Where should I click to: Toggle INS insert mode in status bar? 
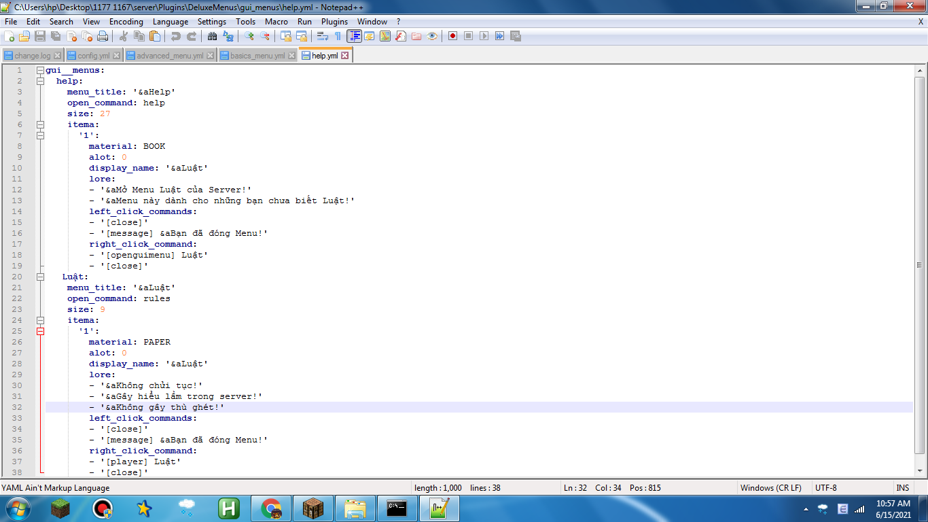pos(902,487)
